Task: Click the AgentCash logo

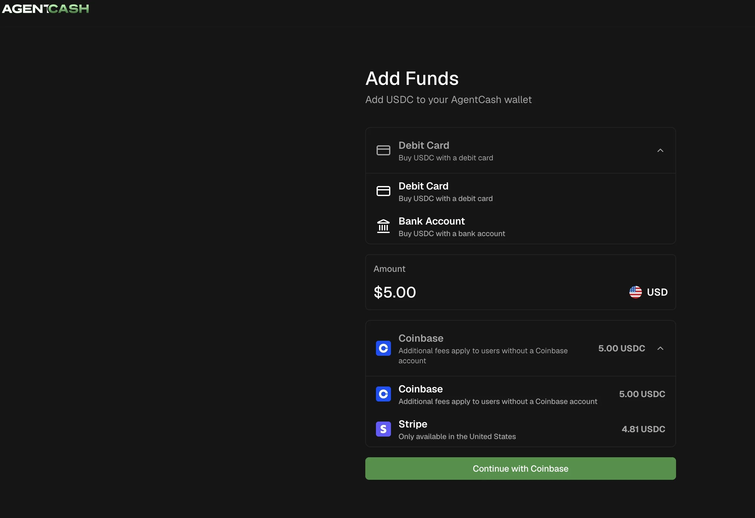Action: click(45, 9)
